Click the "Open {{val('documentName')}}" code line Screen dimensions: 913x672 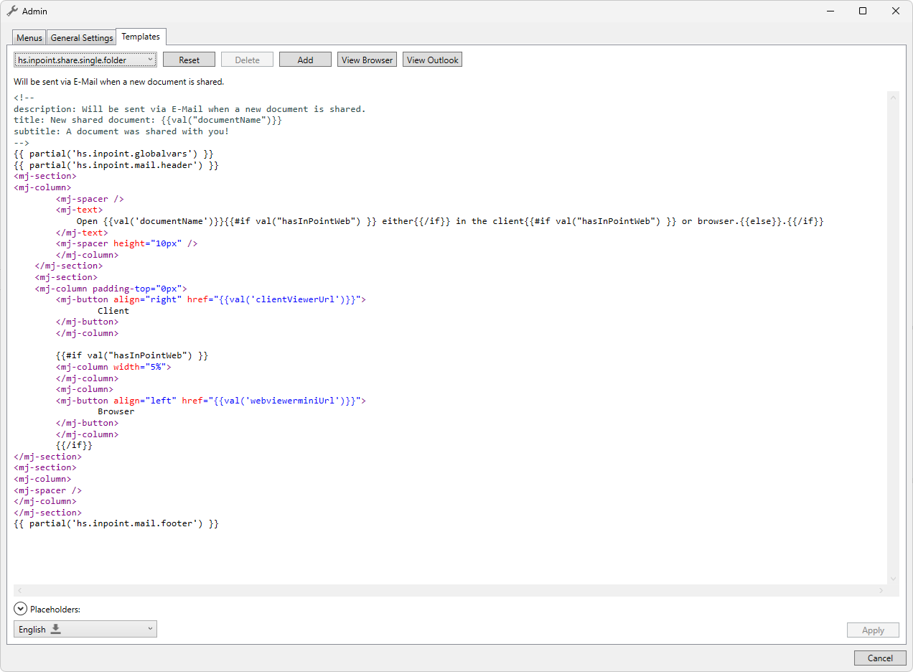[450, 221]
